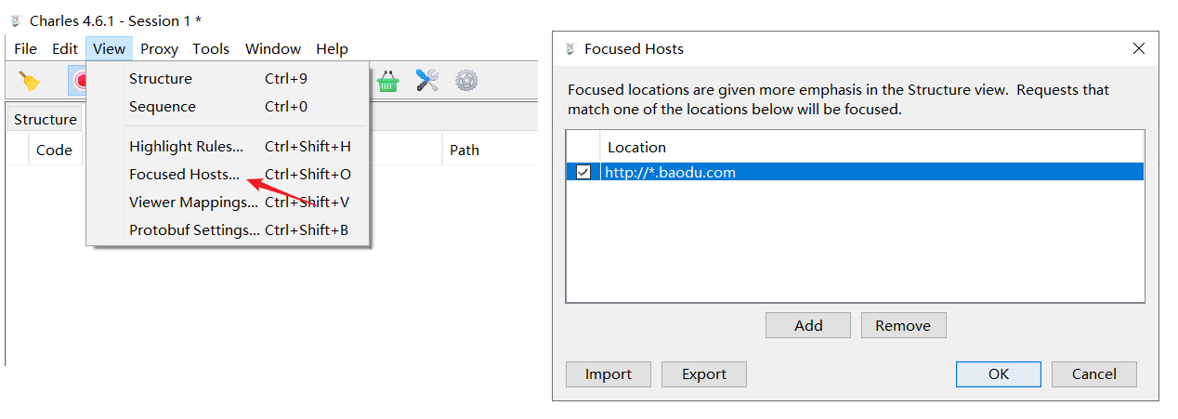Click the red record toolbar button
The height and width of the screenshot is (419, 1178).
click(78, 81)
